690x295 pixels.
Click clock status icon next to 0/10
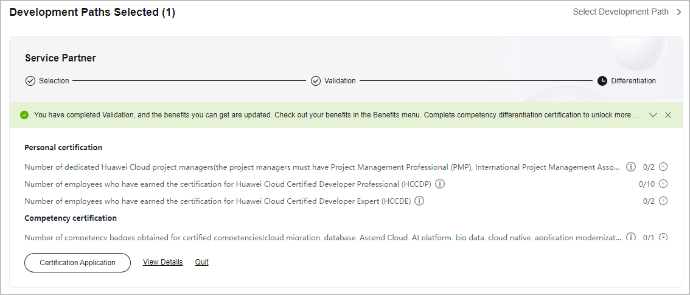[x=663, y=184]
